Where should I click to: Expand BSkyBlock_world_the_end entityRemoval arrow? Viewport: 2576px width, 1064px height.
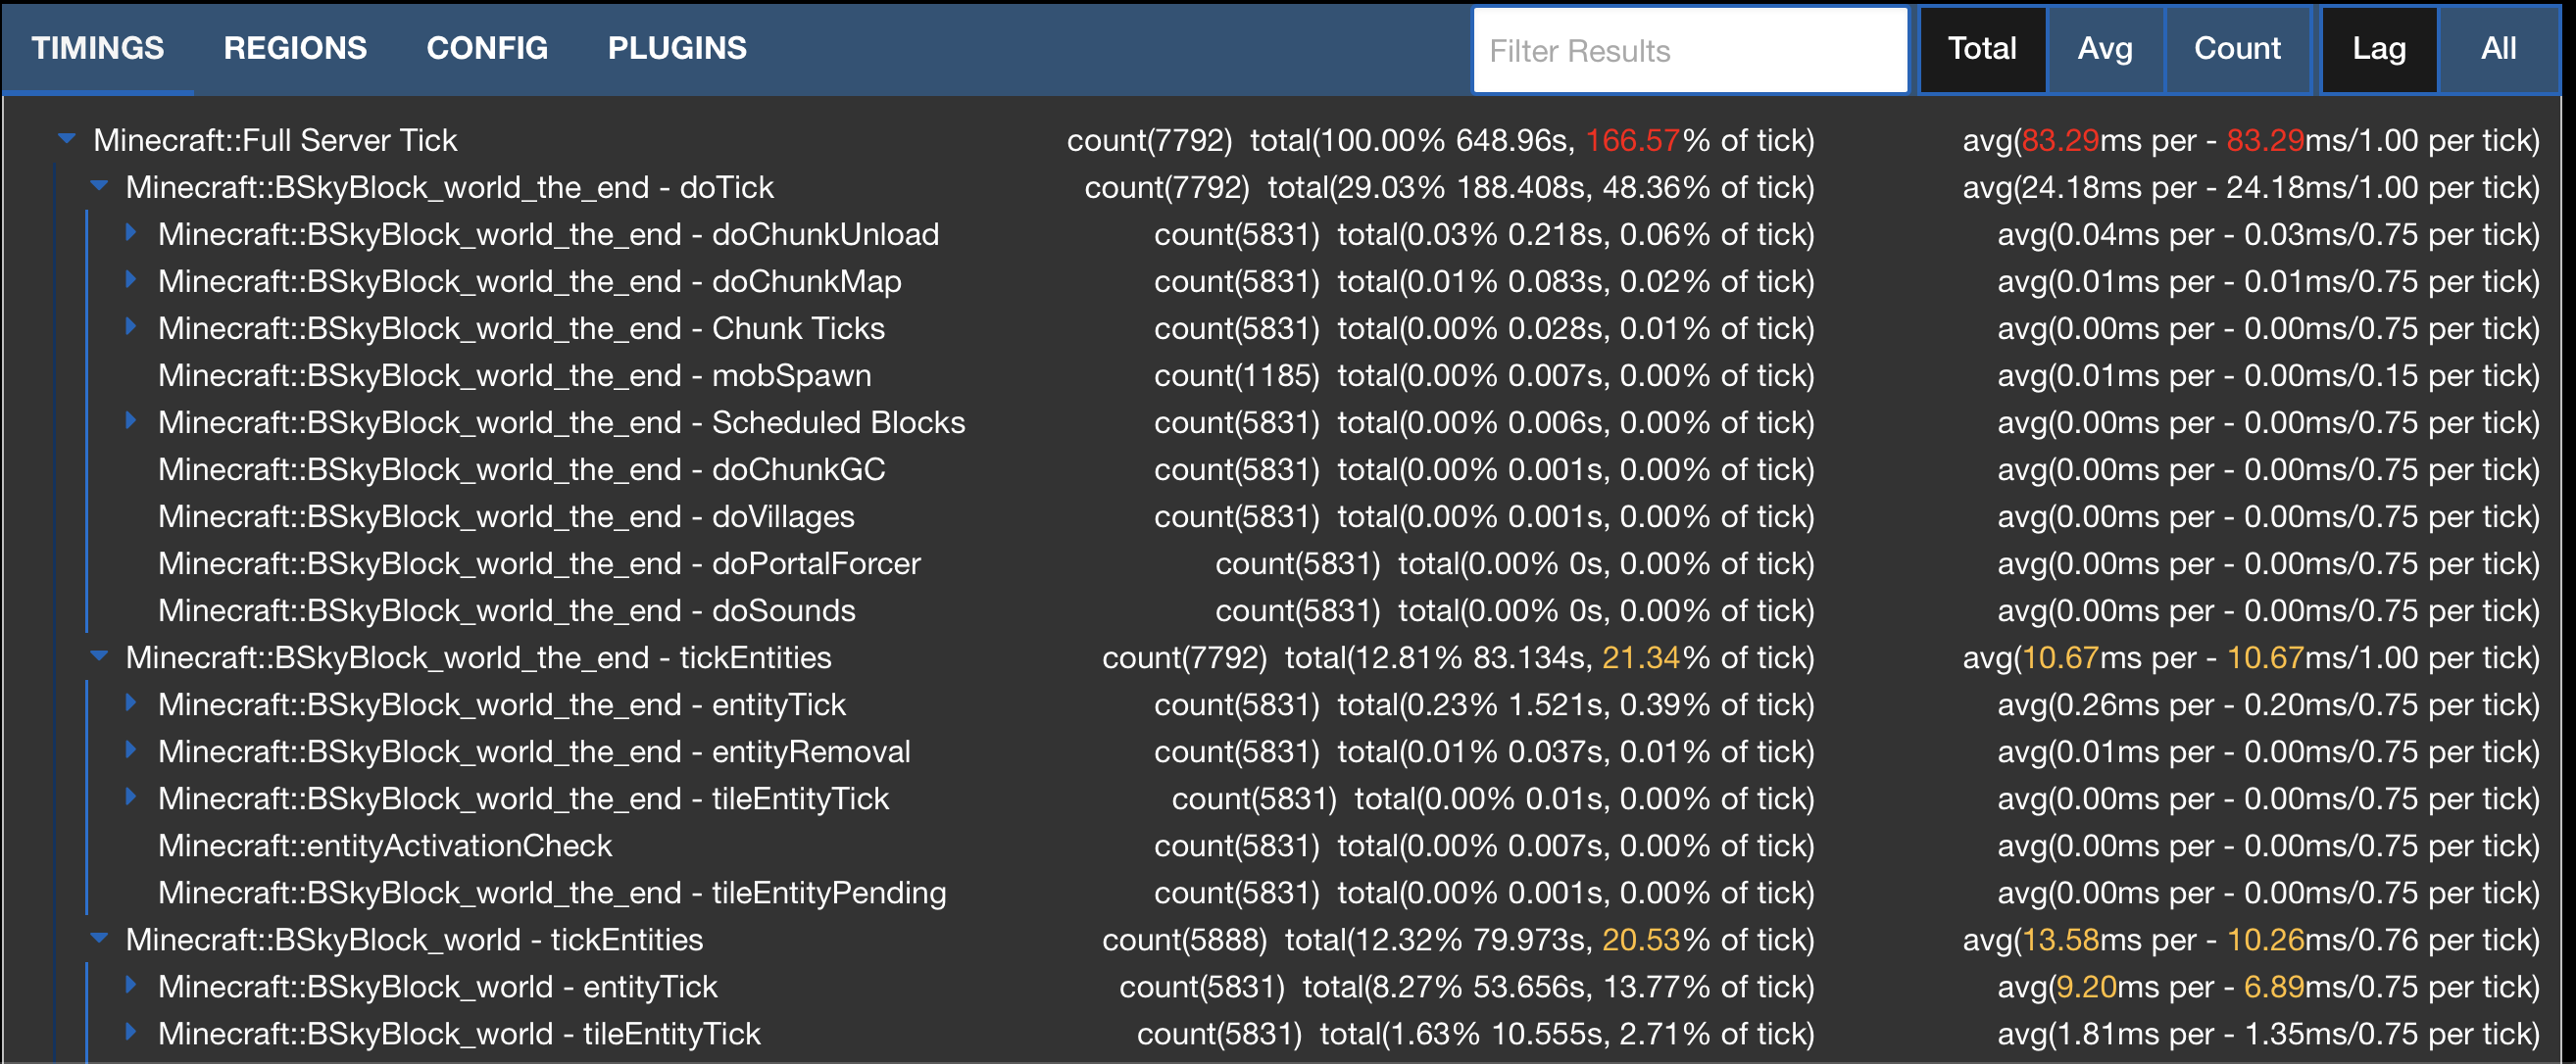(131, 750)
